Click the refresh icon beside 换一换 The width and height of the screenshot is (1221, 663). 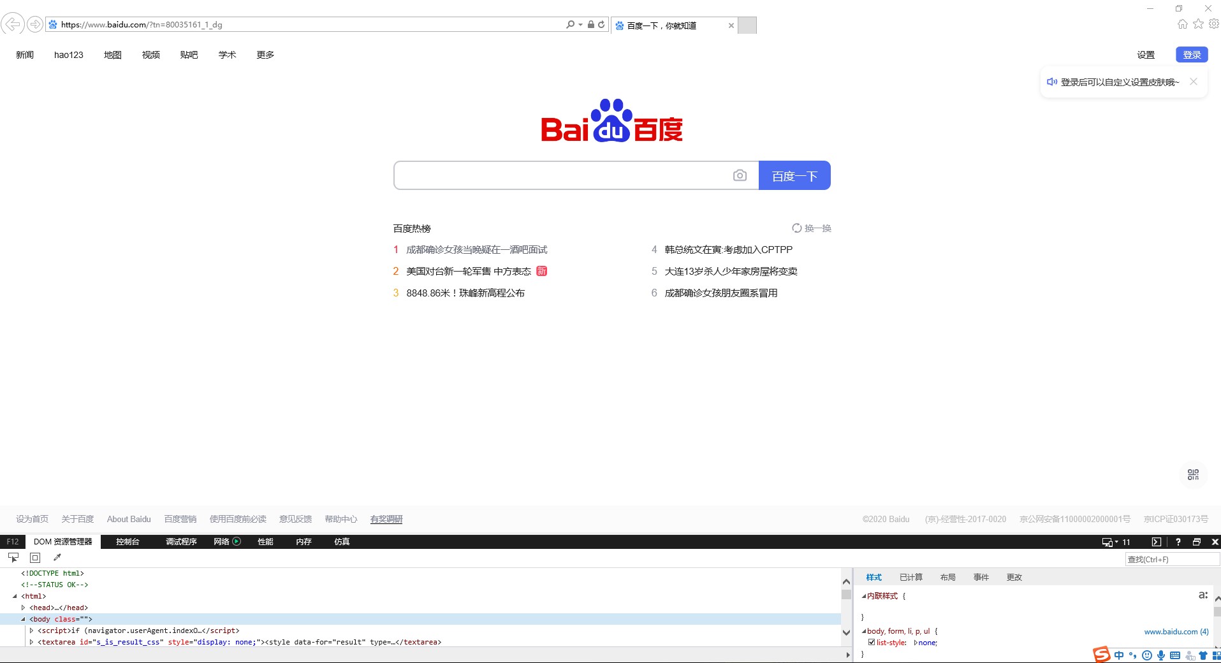click(x=797, y=228)
